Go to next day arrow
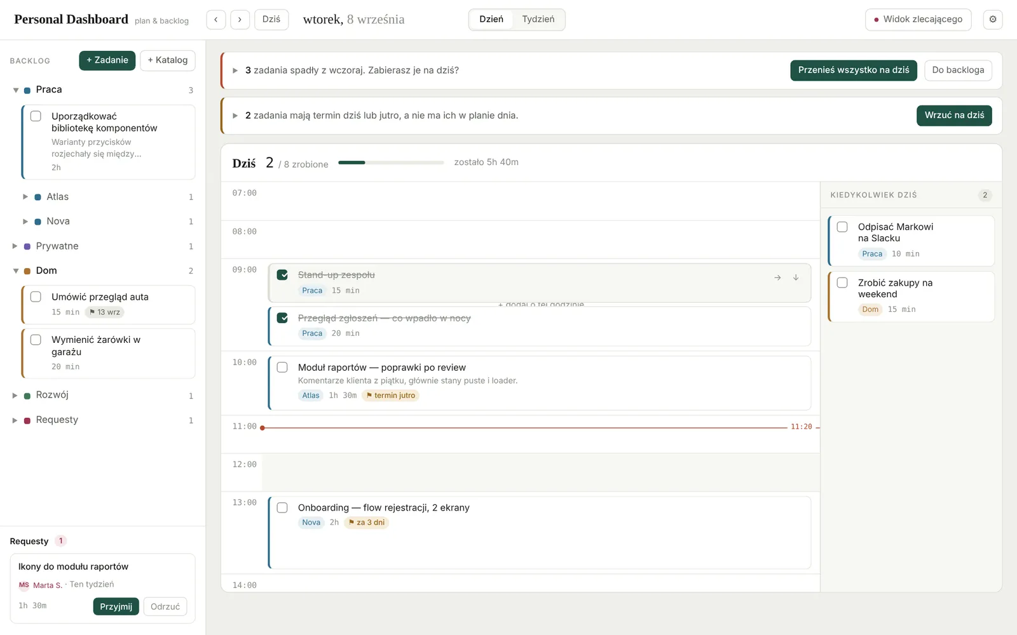 pos(240,20)
